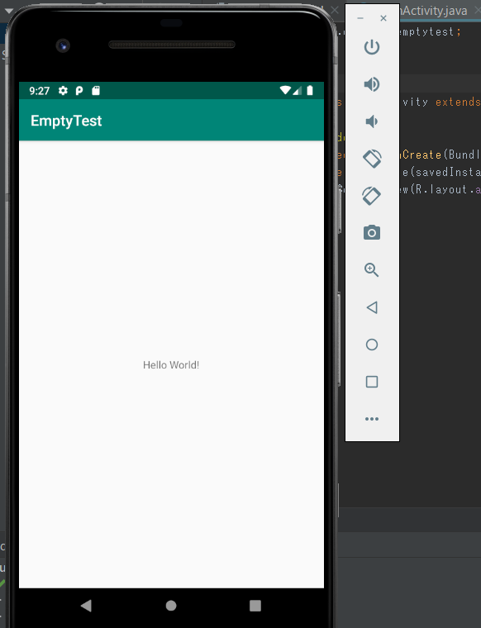481x628 pixels.
Task: Tap the settings gear in the phone status bar
Action: [x=63, y=91]
